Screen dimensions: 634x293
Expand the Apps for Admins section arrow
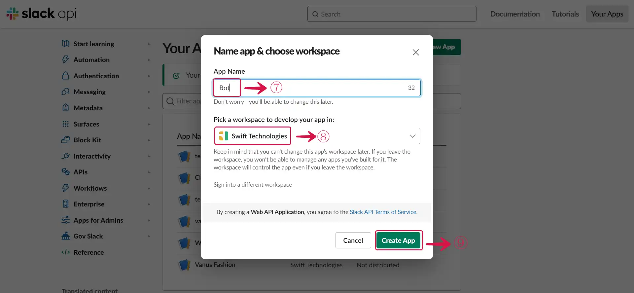pyautogui.click(x=149, y=220)
